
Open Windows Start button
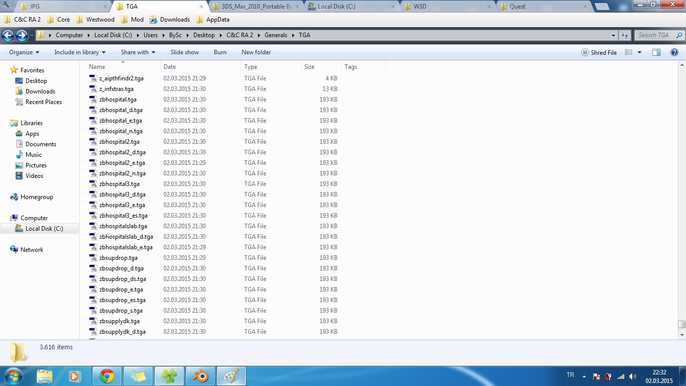click(x=13, y=375)
